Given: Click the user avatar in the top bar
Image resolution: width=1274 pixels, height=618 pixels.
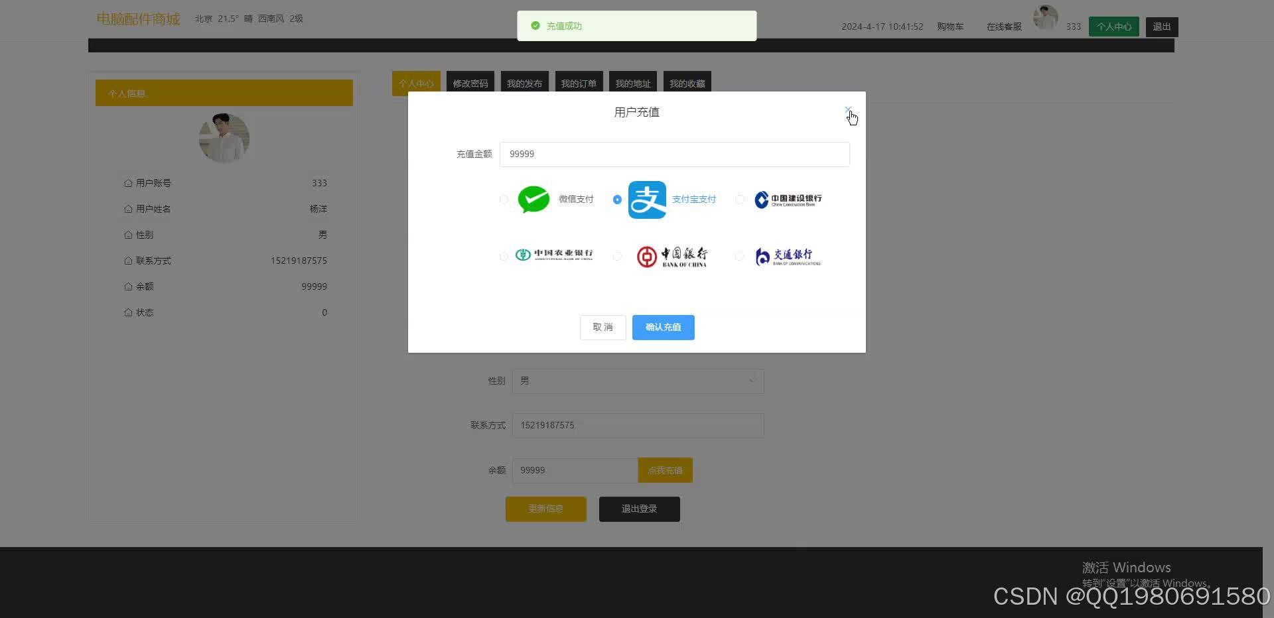Looking at the screenshot, I should [x=1045, y=18].
